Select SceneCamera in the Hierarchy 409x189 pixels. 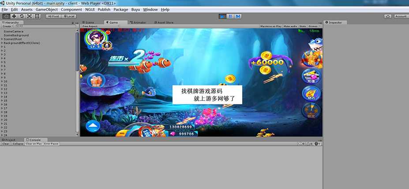pos(14,32)
